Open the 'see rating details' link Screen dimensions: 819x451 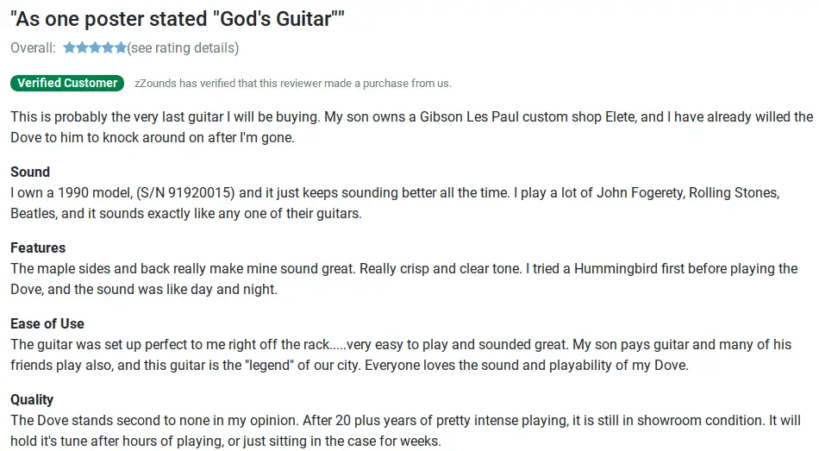[x=182, y=48]
